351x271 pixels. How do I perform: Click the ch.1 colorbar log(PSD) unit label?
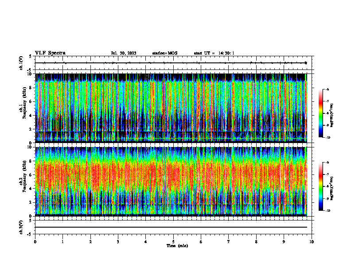[x=332, y=116]
